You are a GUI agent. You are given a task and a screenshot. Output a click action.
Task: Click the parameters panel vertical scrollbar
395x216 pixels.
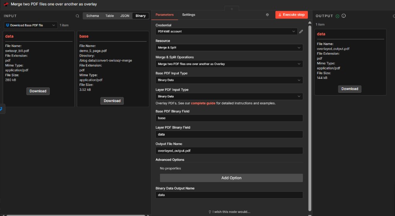coord(310,116)
